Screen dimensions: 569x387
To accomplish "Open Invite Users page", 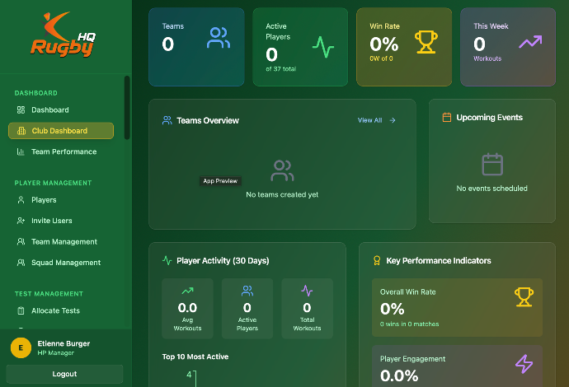I will coord(51,221).
